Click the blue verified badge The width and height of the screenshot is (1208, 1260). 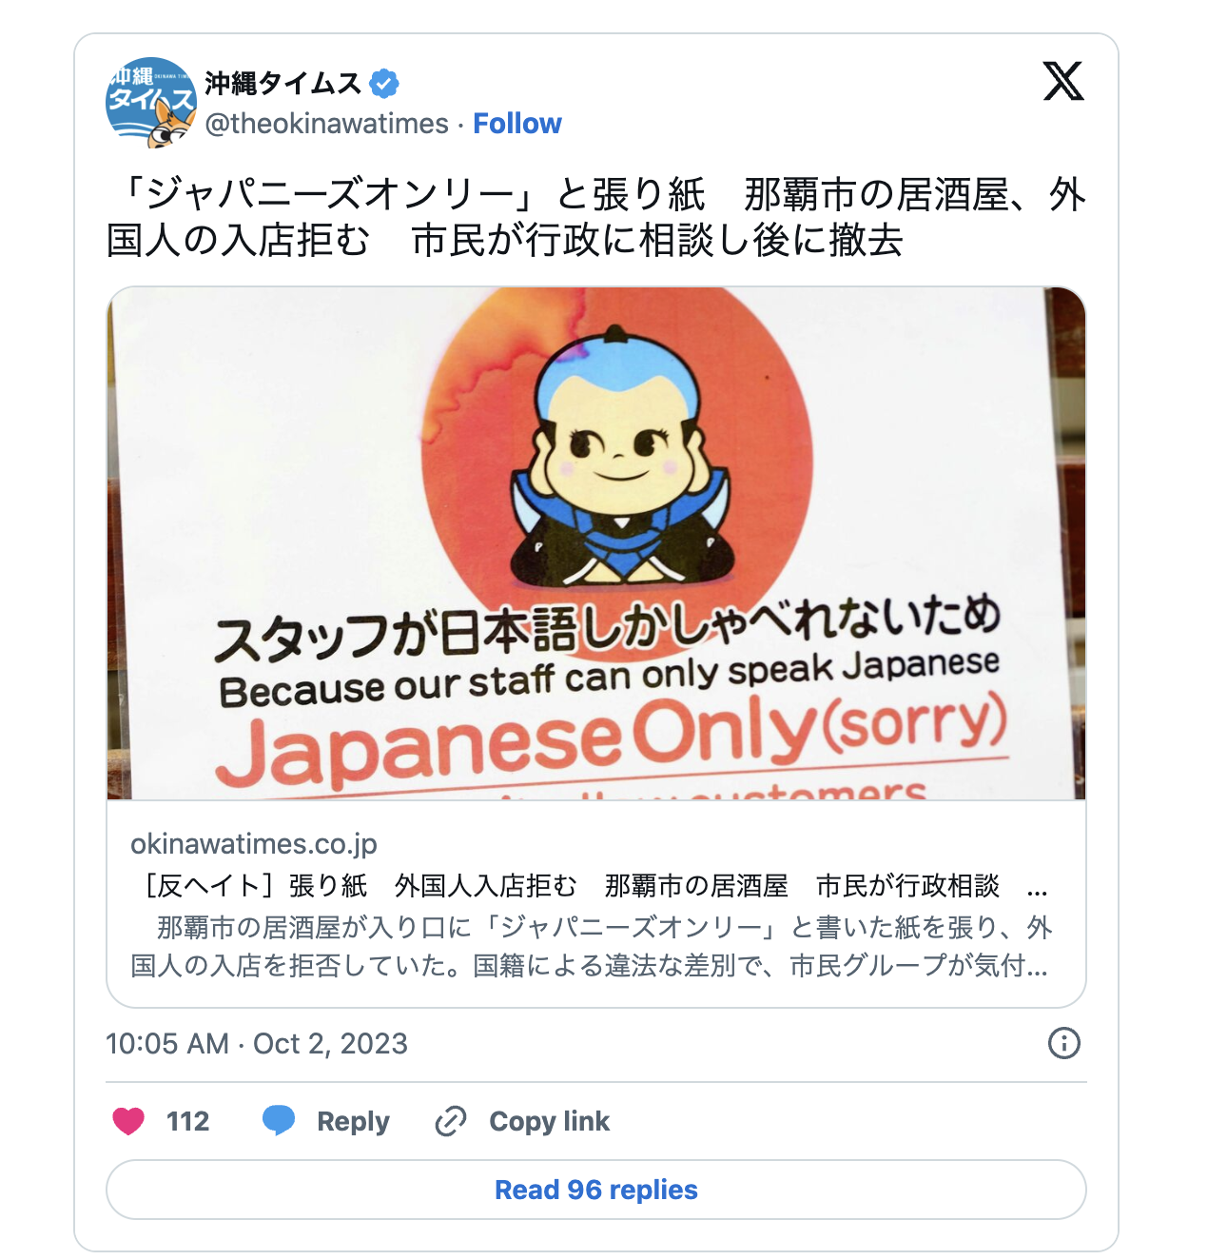coord(384,84)
